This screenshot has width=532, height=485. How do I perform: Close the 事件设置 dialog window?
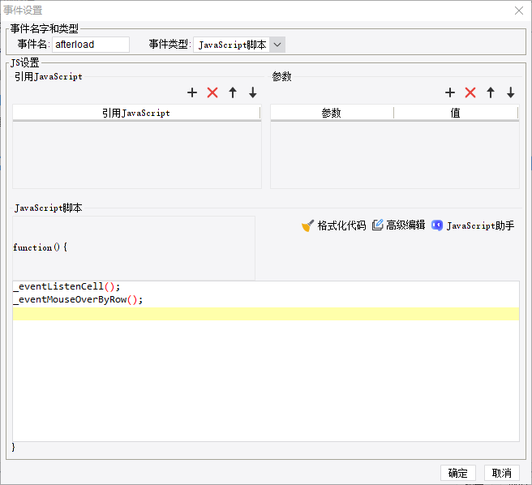(x=519, y=11)
